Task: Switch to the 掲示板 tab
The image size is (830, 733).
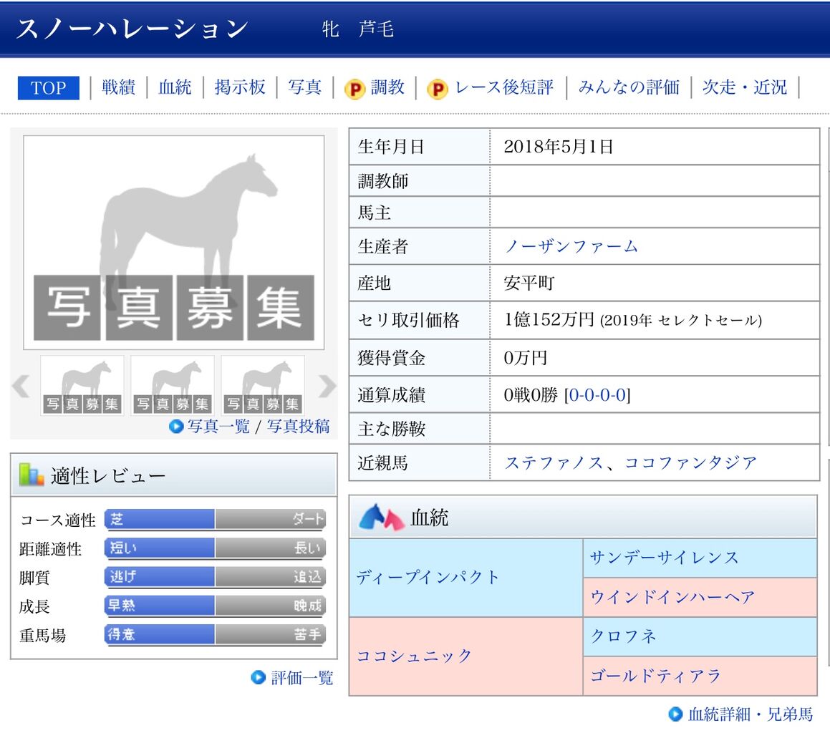Action: point(239,87)
